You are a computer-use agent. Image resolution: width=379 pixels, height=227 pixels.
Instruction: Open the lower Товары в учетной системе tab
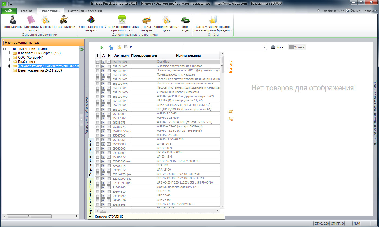pos(90,199)
